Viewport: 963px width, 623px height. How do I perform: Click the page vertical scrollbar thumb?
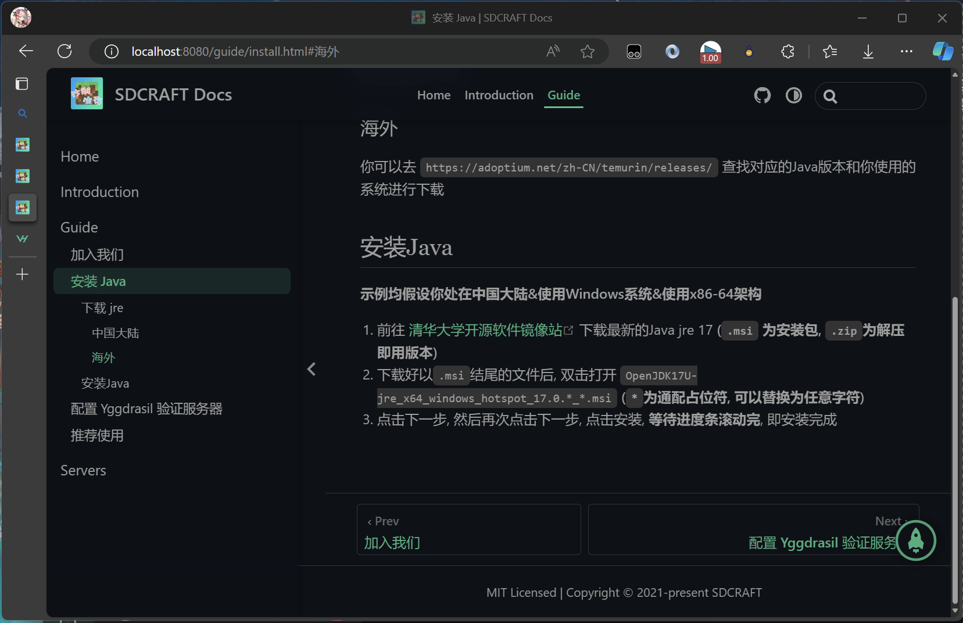tap(955, 447)
